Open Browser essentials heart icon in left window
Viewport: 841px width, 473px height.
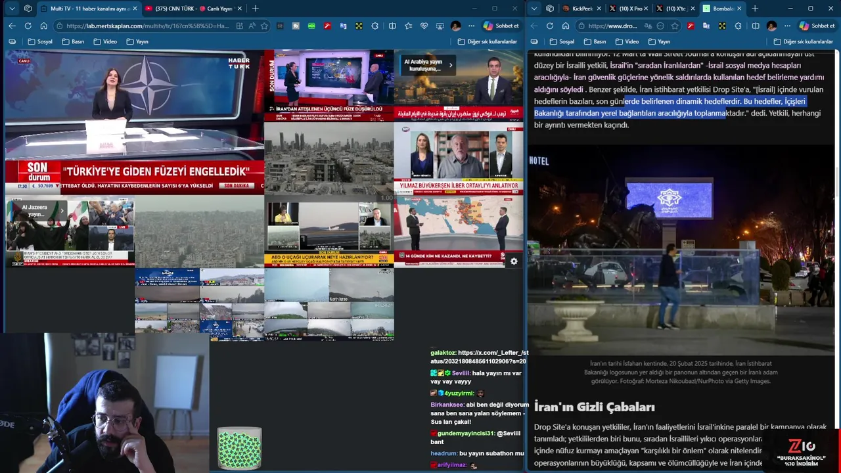[424, 26]
